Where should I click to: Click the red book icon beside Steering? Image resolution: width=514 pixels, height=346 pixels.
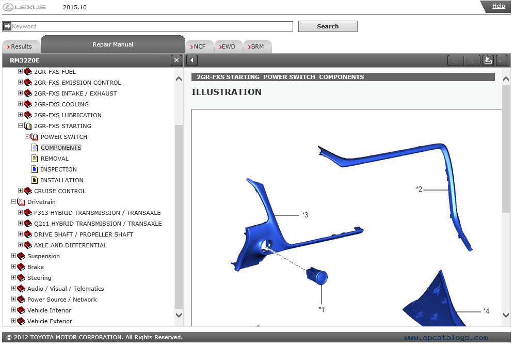[21, 278]
